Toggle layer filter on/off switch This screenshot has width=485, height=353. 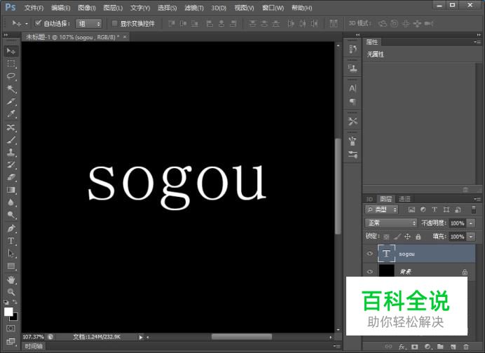(x=473, y=209)
